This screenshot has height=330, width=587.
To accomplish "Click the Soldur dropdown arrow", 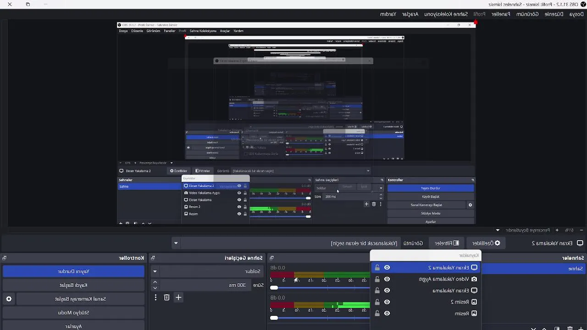I will click(155, 271).
